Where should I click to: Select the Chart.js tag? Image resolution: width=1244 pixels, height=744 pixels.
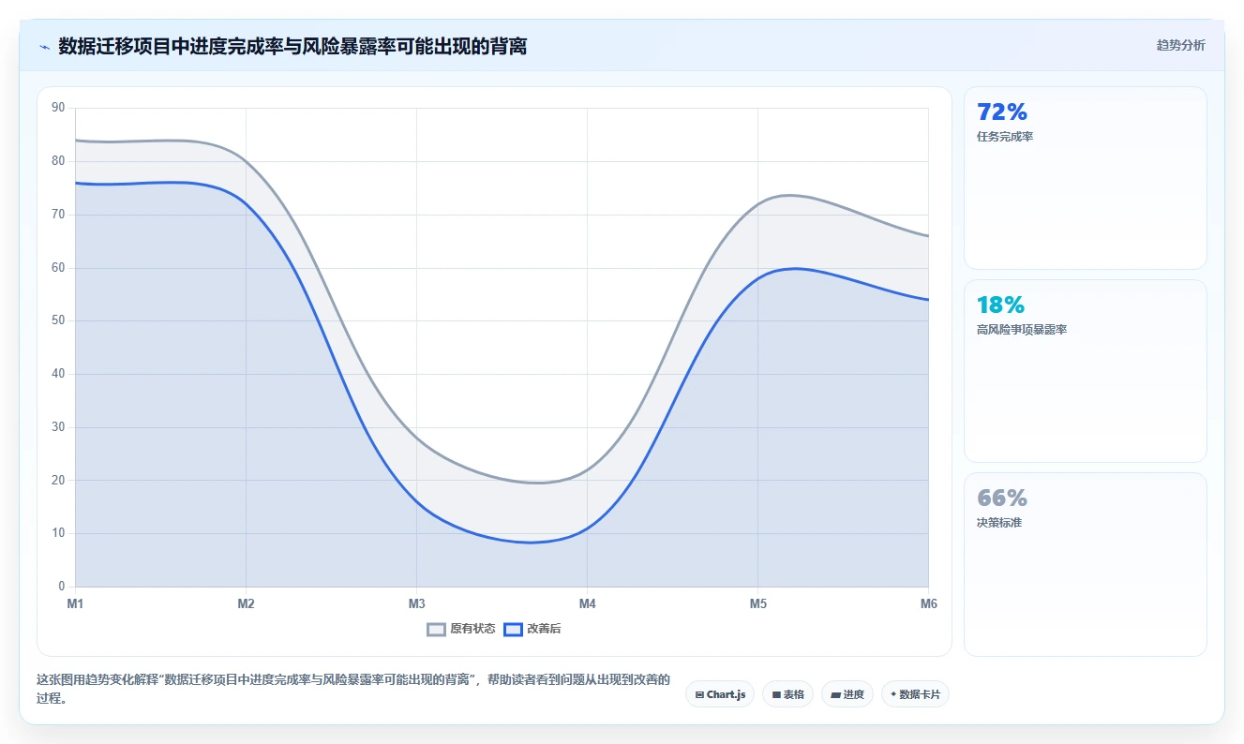point(720,694)
